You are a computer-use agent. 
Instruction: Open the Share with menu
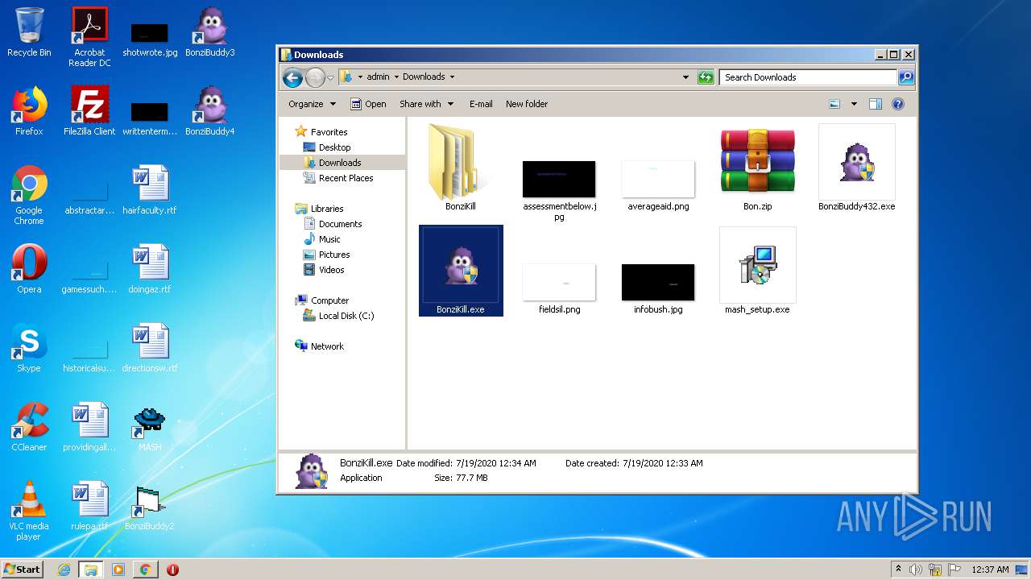click(426, 104)
